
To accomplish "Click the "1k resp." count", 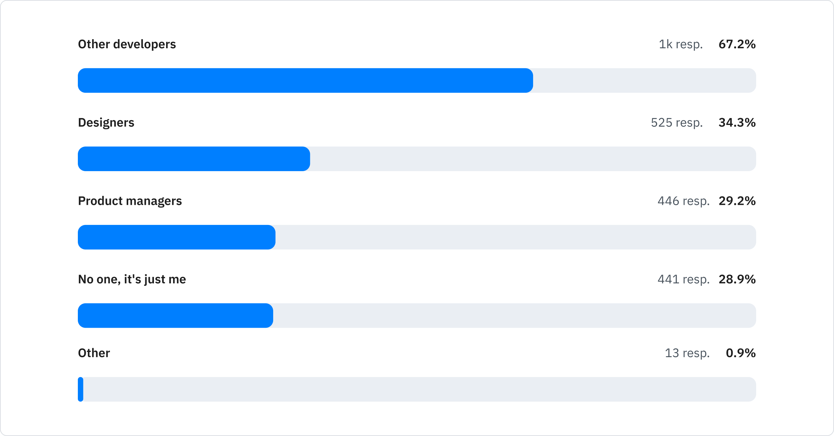I will [x=681, y=44].
